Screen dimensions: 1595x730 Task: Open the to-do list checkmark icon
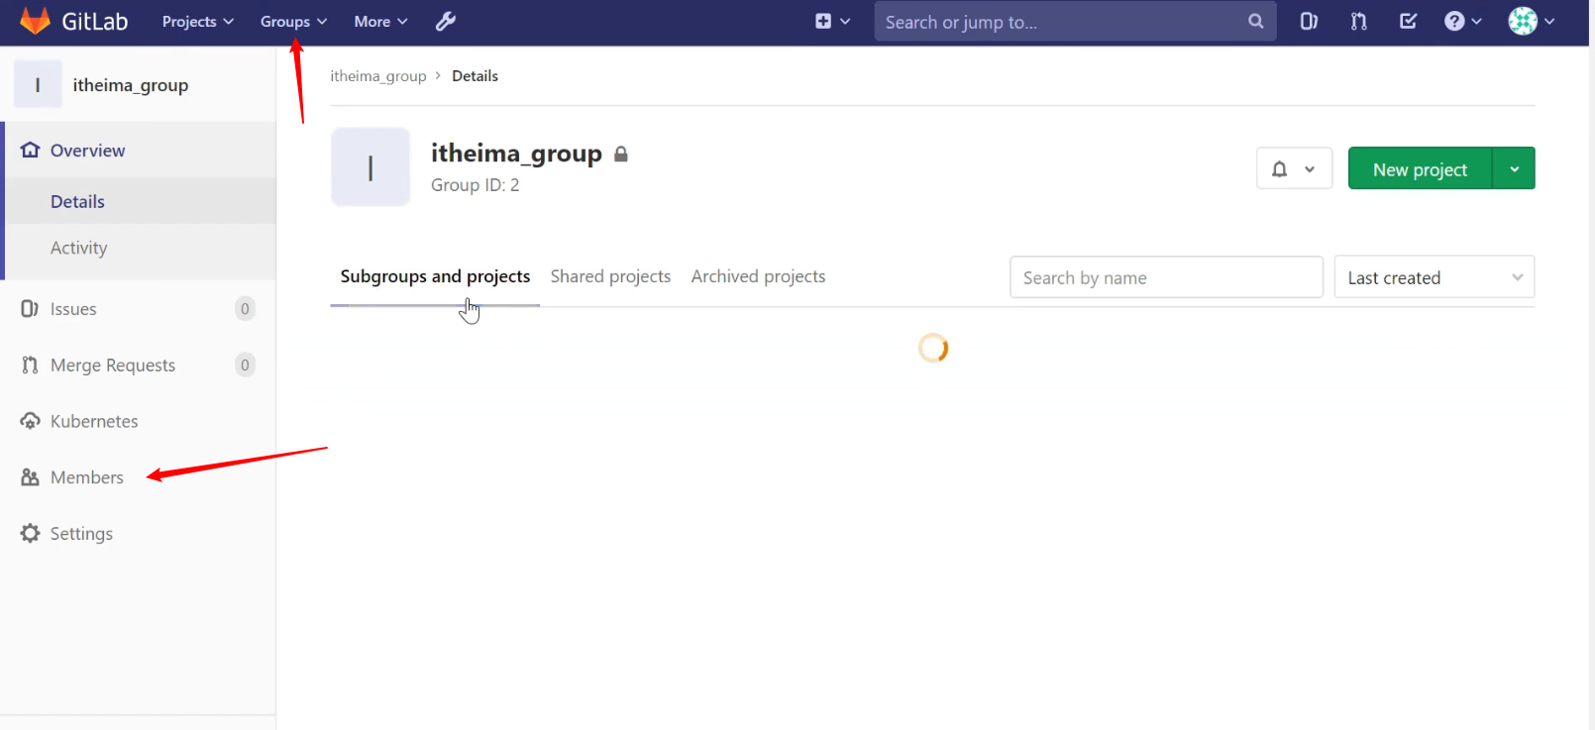[x=1408, y=21]
